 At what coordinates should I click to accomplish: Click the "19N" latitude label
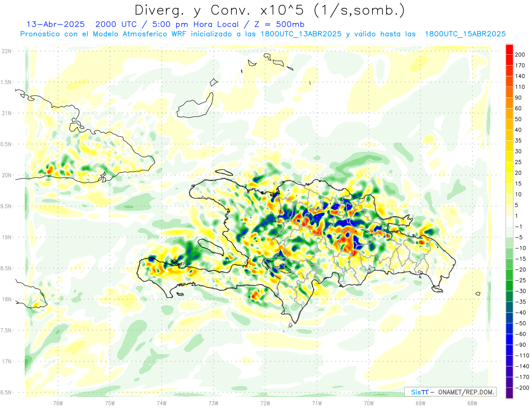pos(6,237)
